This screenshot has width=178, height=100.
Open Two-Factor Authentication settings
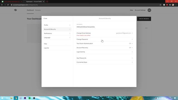coord(105,44)
